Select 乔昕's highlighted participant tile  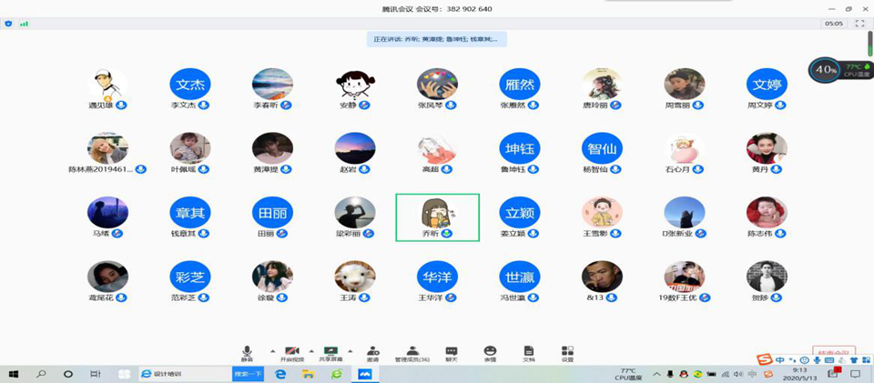click(437, 217)
